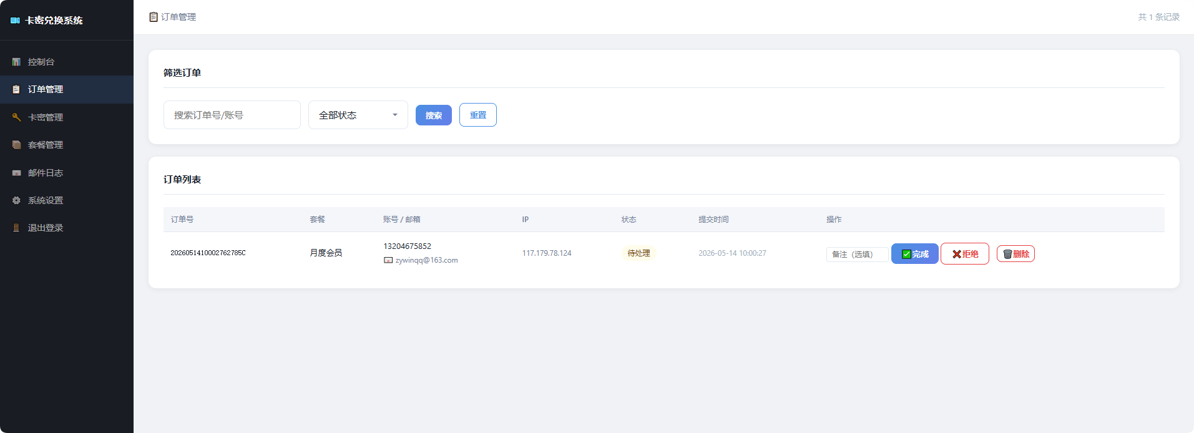Click the 待处理 status badge
The width and height of the screenshot is (1194, 433).
[639, 253]
